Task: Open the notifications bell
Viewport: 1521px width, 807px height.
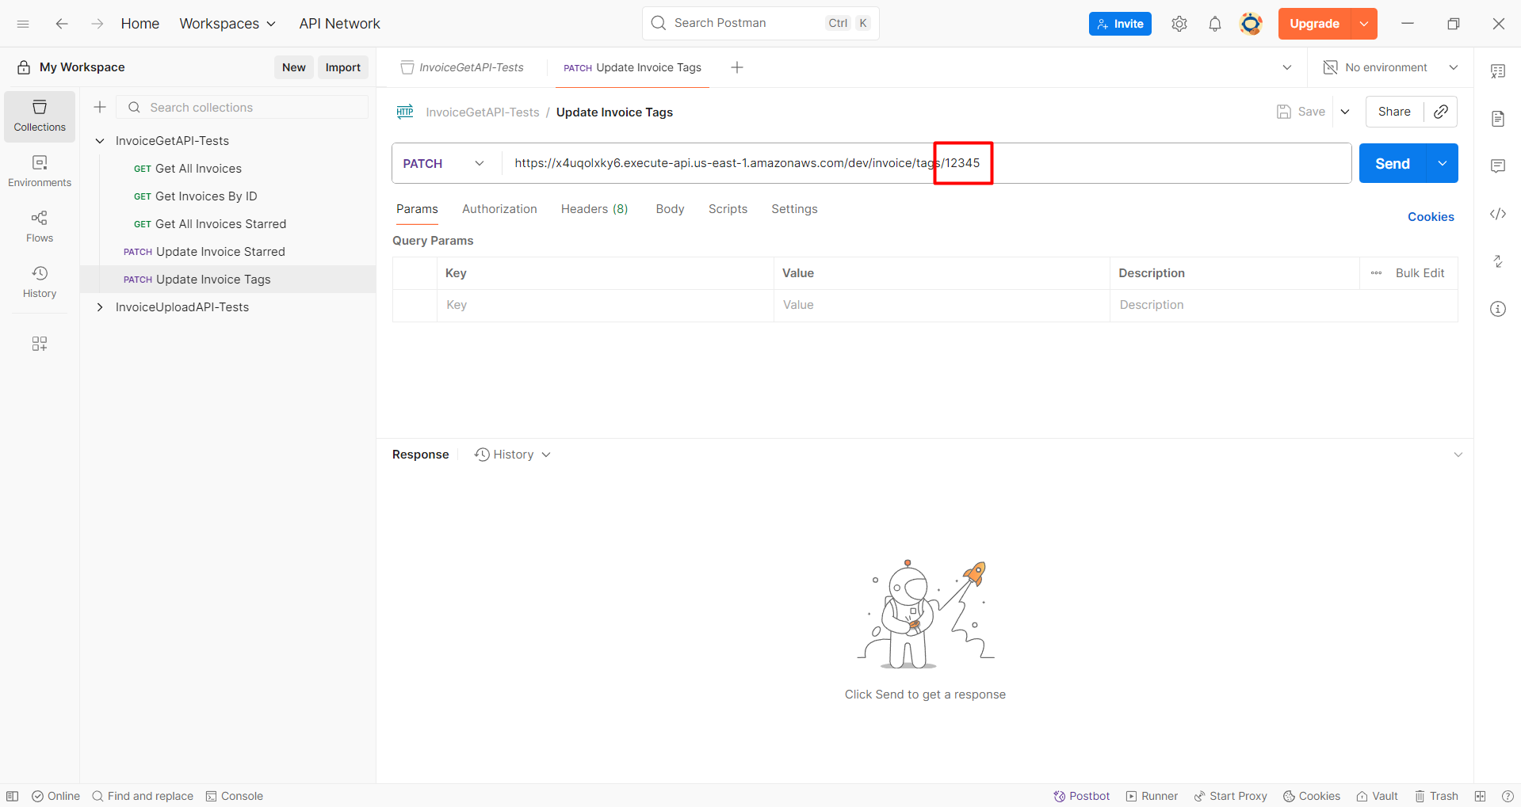Action: (x=1214, y=23)
